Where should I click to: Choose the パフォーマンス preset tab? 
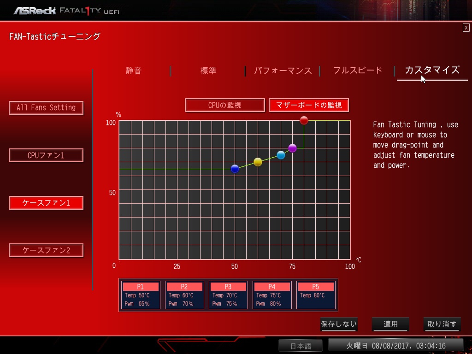tap(283, 71)
